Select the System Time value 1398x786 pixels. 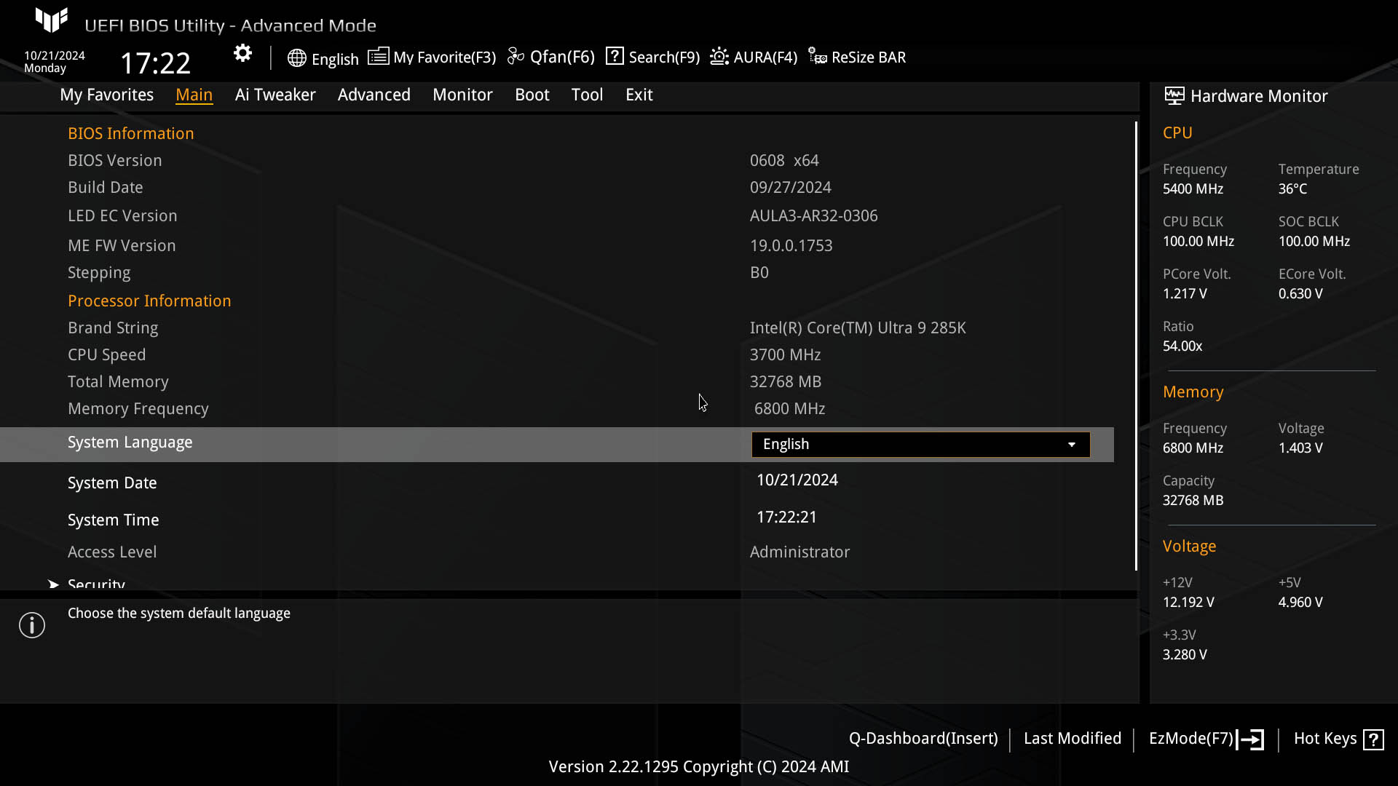tap(786, 517)
